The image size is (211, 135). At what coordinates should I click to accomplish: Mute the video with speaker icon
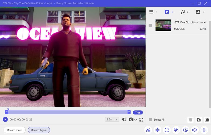[124, 119]
